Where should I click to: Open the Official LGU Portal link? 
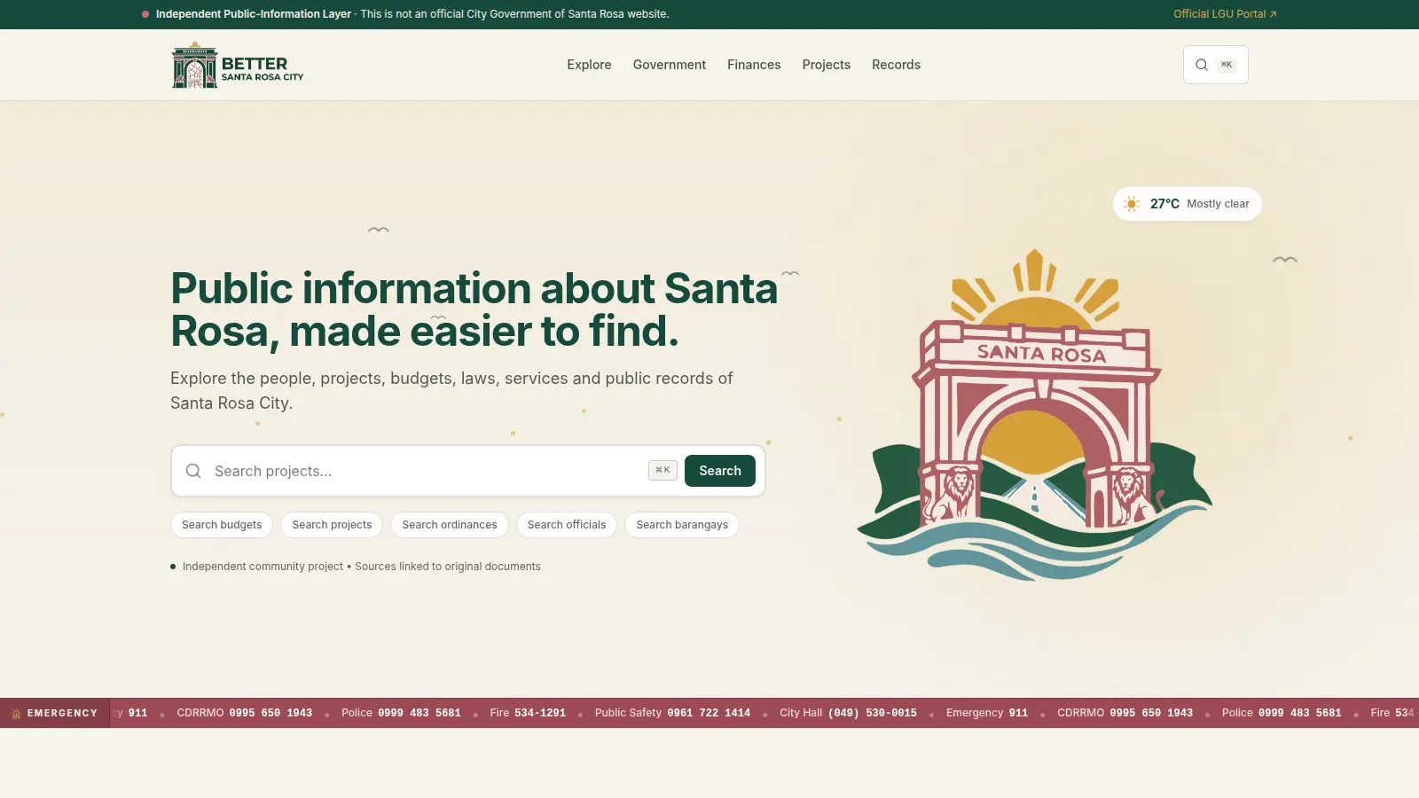click(x=1225, y=14)
